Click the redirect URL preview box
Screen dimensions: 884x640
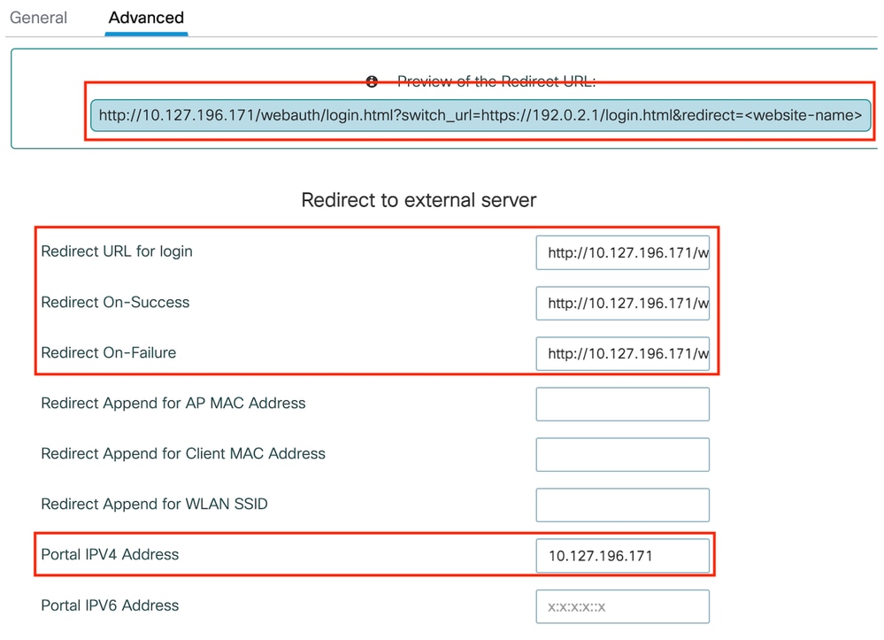click(480, 116)
